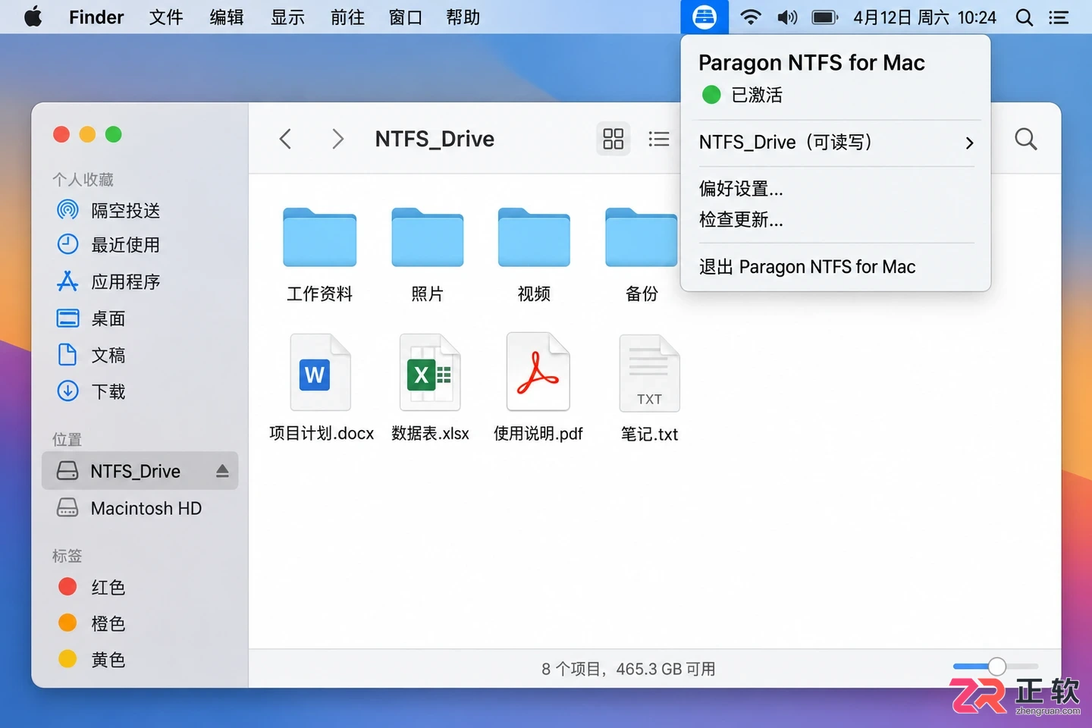The image size is (1092, 728).
Task: Click the 红色 tag
Action: click(x=91, y=587)
